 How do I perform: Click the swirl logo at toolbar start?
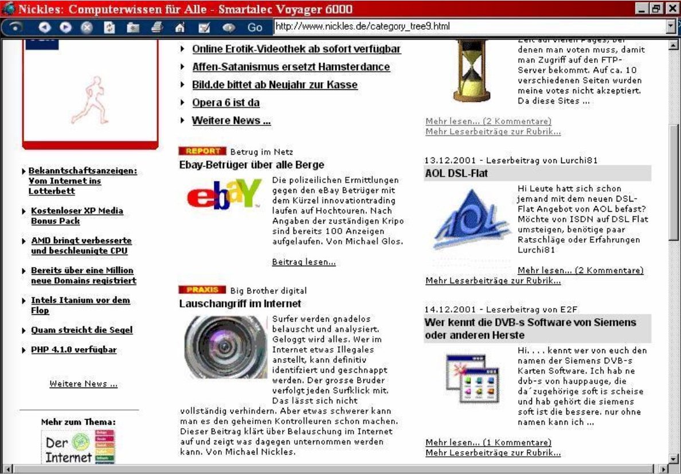point(15,27)
